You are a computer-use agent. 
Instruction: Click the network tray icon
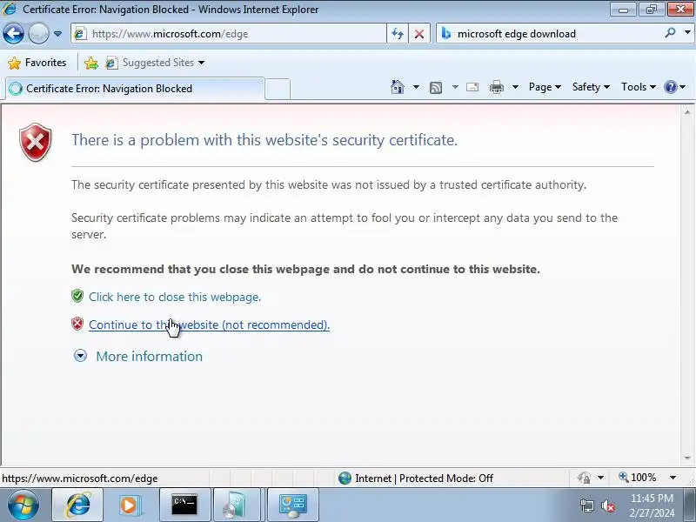point(587,505)
